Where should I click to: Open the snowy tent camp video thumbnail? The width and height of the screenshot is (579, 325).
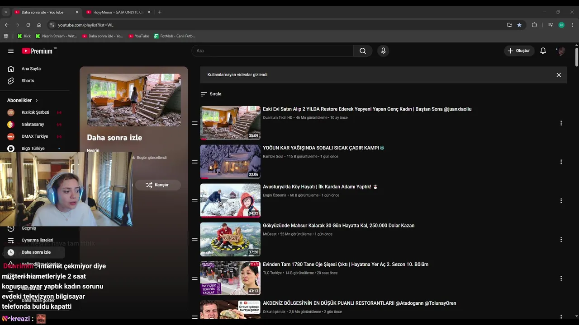tap(230, 162)
